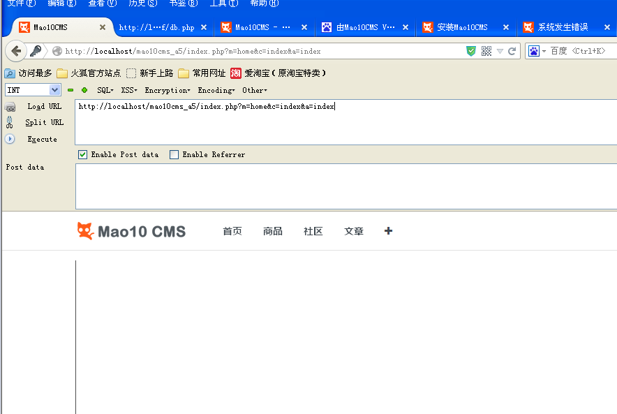The height and width of the screenshot is (414, 617).
Task: Check Enable Referrer checkbox
Action: [x=174, y=155]
